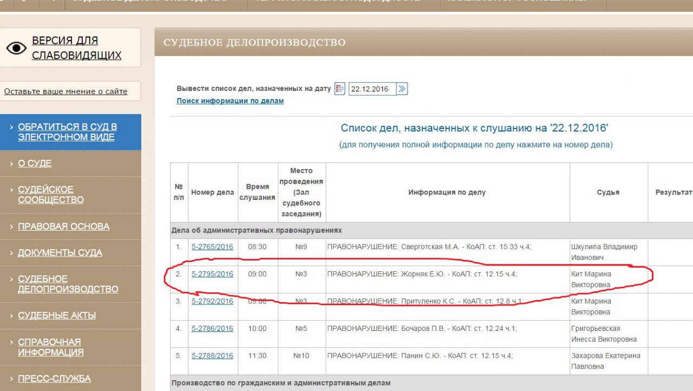Select 'СУДЕБНОЕ ДЕЛОПРОИЗВОДСТВО' in sidebar menu
This screenshot has height=391, width=693.
point(68,284)
